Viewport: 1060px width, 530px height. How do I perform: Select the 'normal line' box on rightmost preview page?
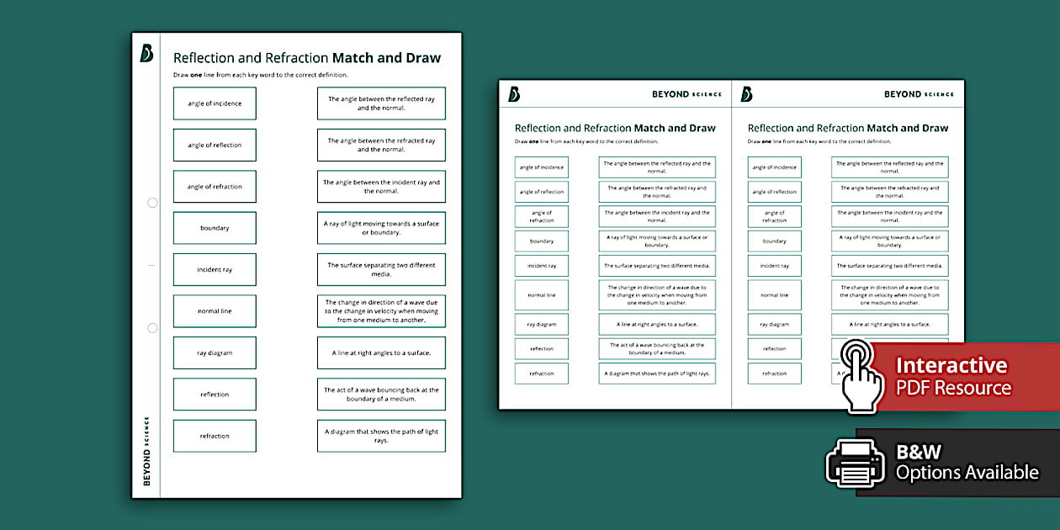click(774, 295)
